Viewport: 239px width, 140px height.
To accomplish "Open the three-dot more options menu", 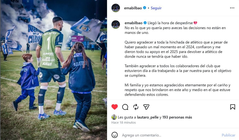I will click(x=232, y=8).
